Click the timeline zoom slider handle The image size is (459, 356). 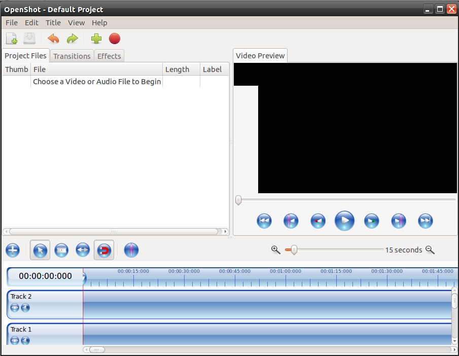pyautogui.click(x=294, y=250)
